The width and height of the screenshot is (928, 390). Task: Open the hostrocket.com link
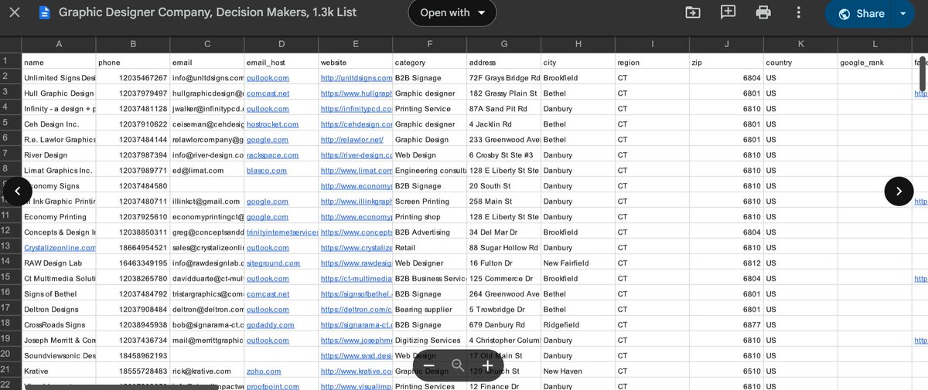(x=272, y=124)
